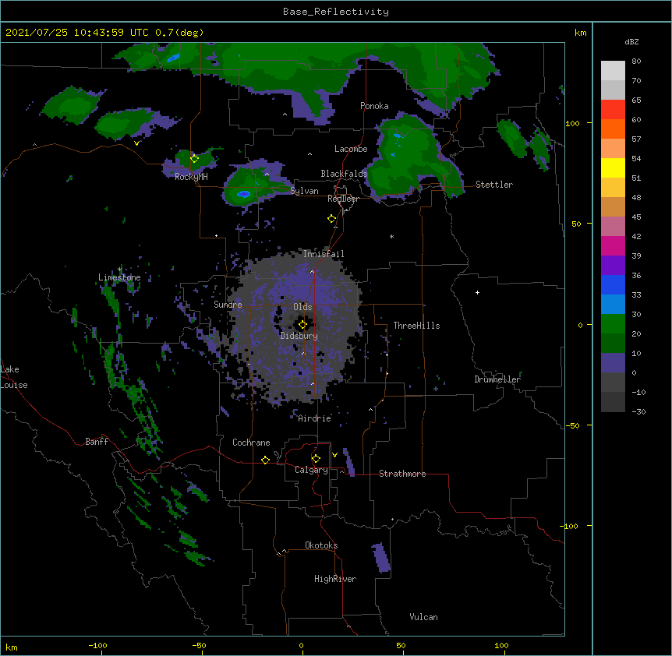Click the Base_Reflectivity title

pyautogui.click(x=336, y=12)
